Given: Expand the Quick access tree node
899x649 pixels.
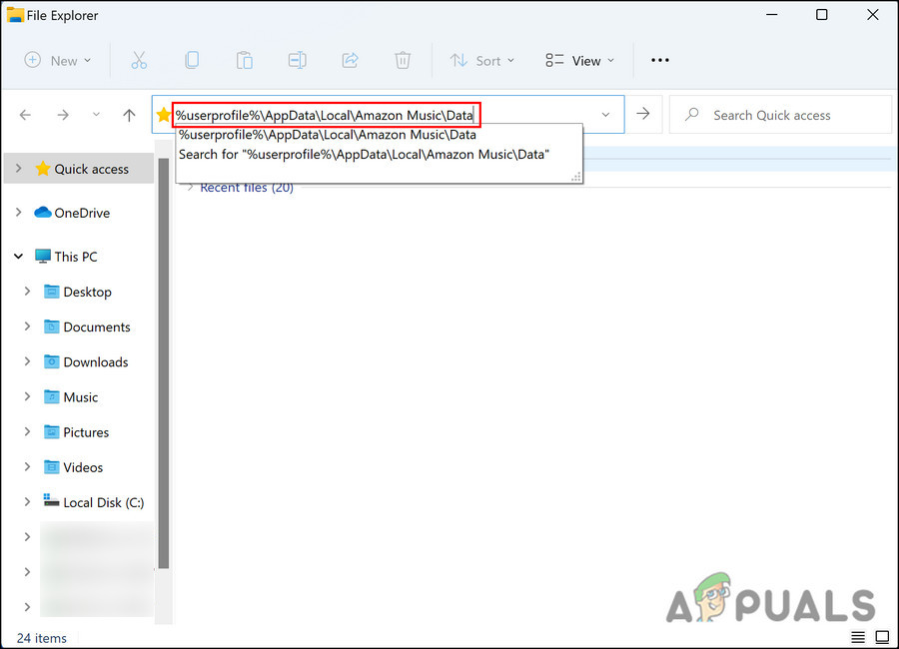Looking at the screenshot, I should (19, 168).
